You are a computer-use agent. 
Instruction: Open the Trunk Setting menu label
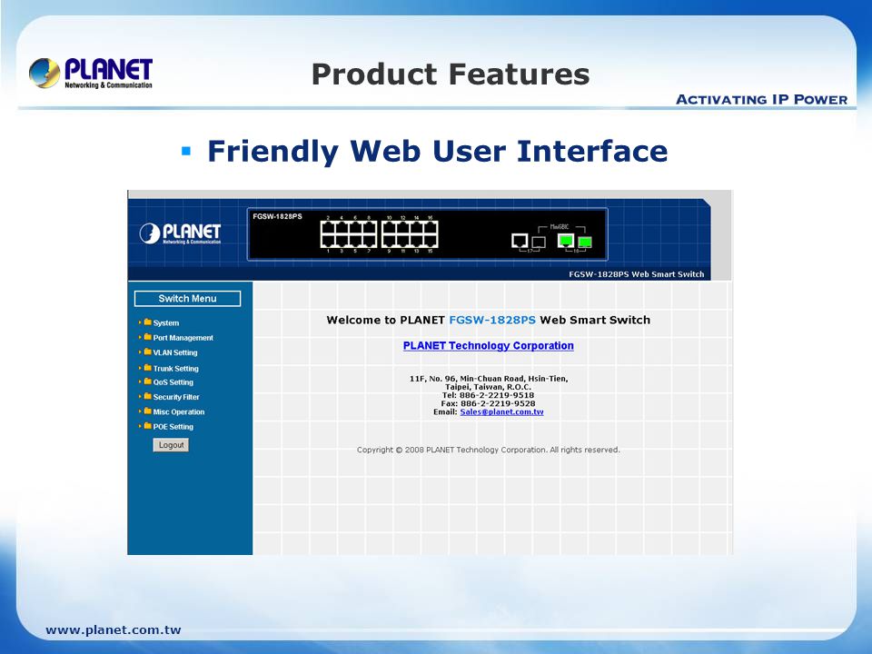pyautogui.click(x=175, y=368)
